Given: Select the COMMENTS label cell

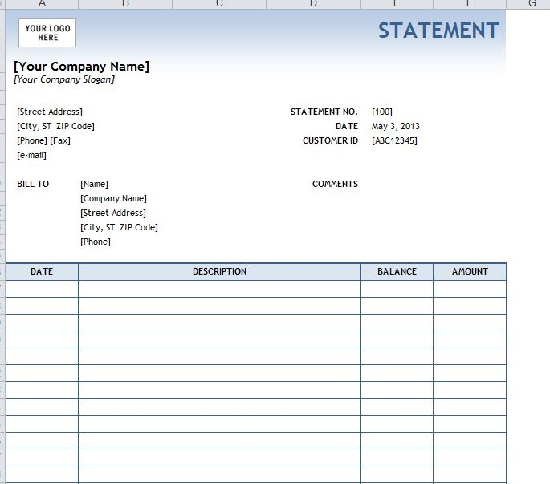Looking at the screenshot, I should 335,184.
